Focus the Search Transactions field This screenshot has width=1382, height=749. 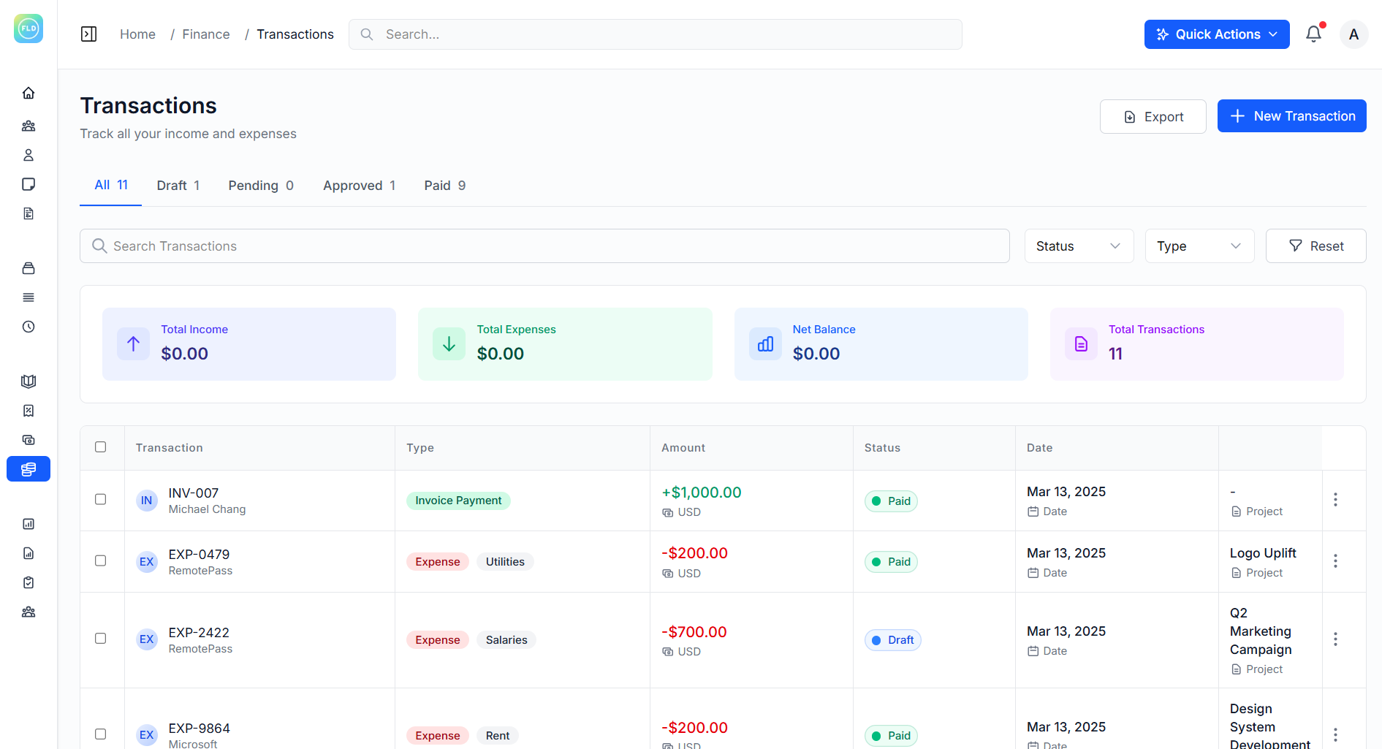pyautogui.click(x=544, y=246)
